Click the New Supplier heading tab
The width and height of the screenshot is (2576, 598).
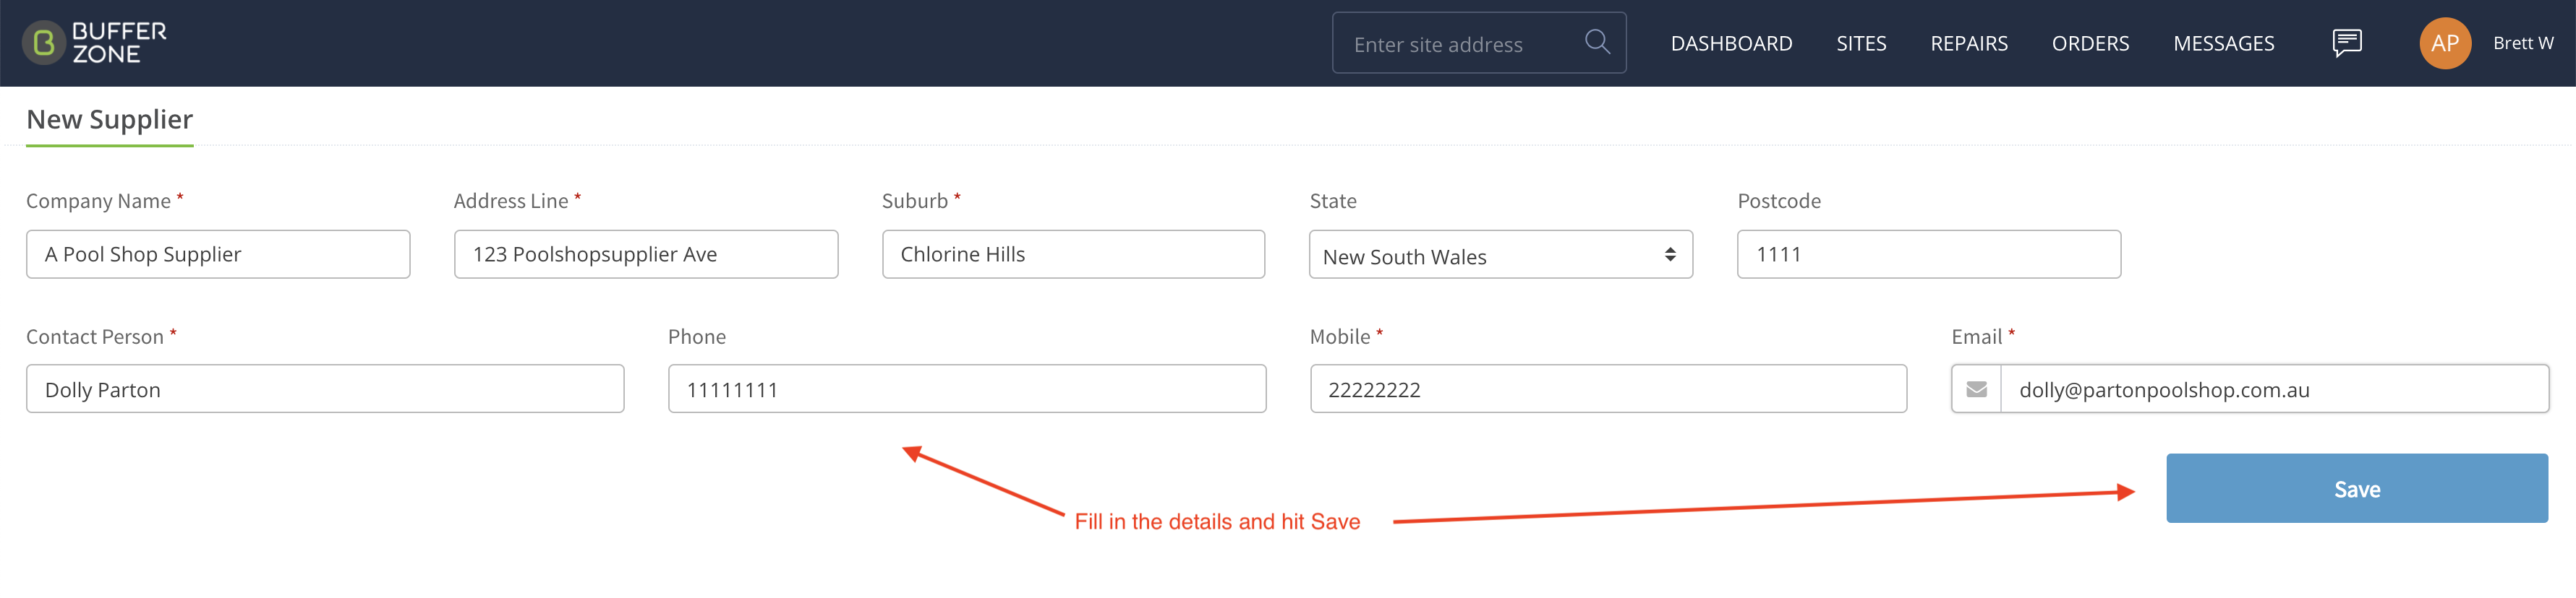pos(110,120)
